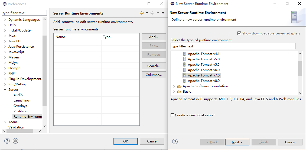Viewport: 306px width, 150px height.
Task: Click the runtime environment type filter field
Action: (233, 46)
